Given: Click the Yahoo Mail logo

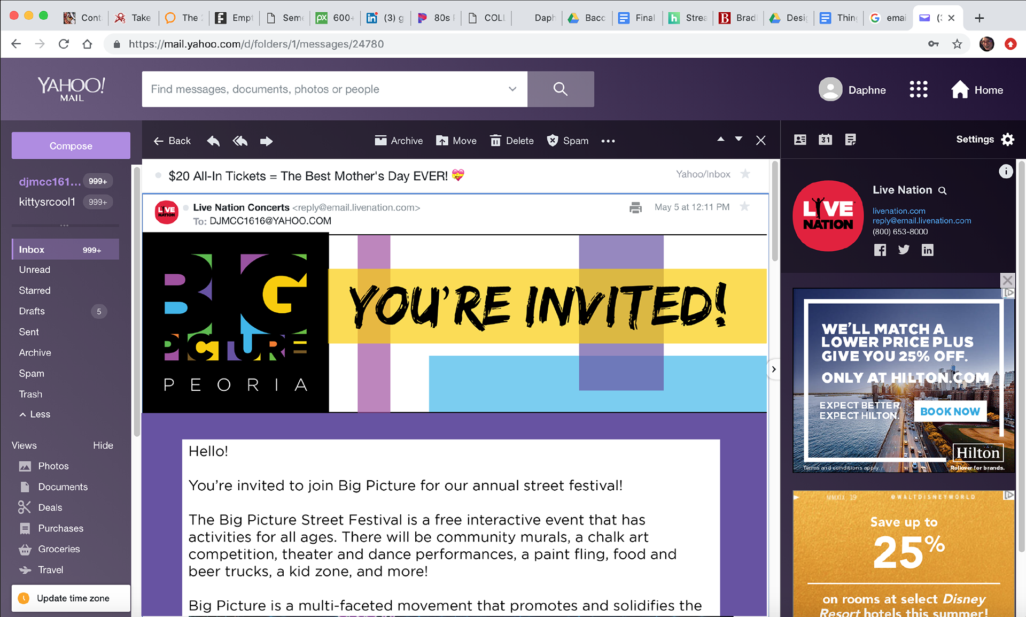Looking at the screenshot, I should (x=71, y=89).
